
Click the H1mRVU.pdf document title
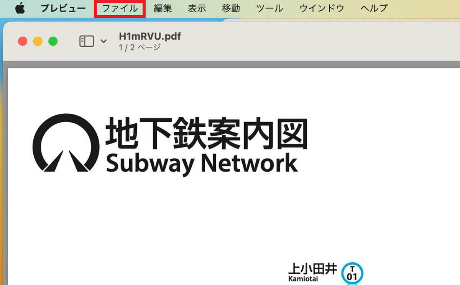click(x=150, y=36)
